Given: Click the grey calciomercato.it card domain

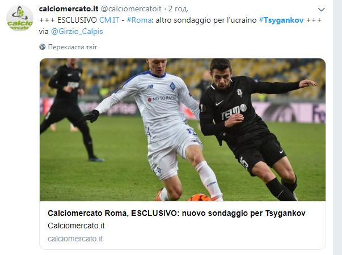Looking at the screenshot, I should [x=75, y=239].
